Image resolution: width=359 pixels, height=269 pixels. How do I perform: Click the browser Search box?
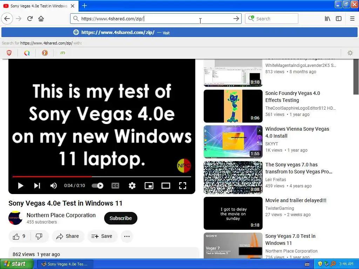coord(272,19)
